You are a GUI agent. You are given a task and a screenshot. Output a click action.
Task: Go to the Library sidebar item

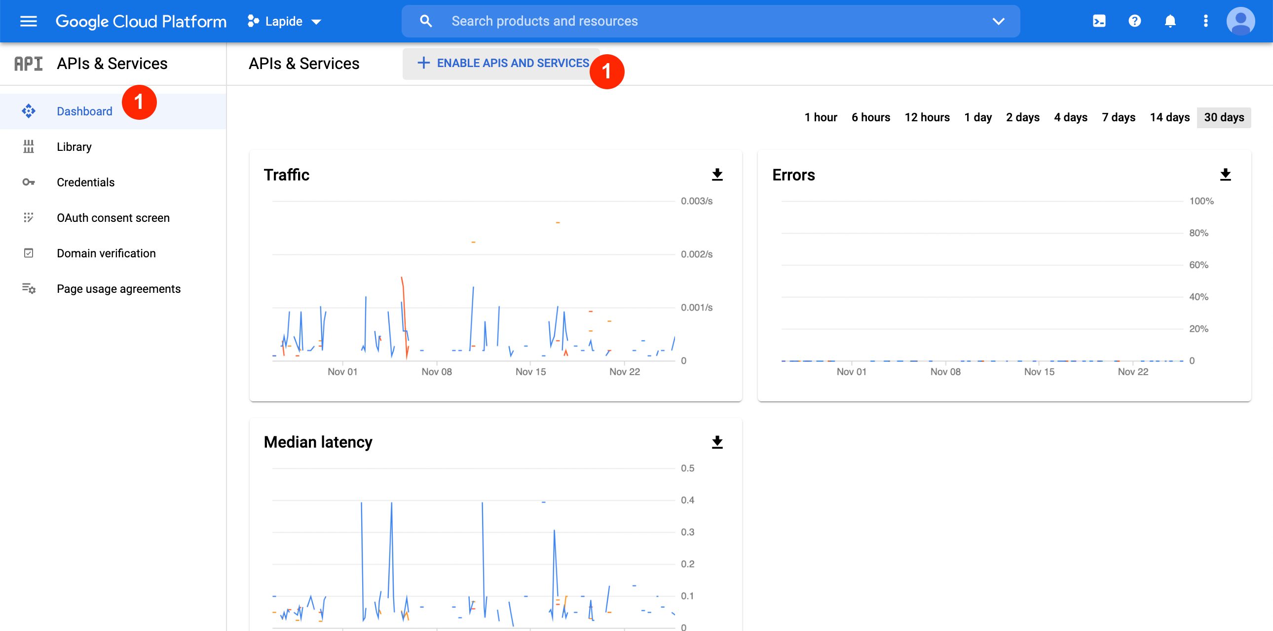74,146
